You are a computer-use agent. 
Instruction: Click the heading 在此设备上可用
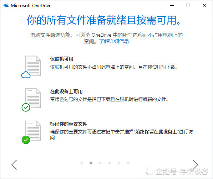coord(66,91)
